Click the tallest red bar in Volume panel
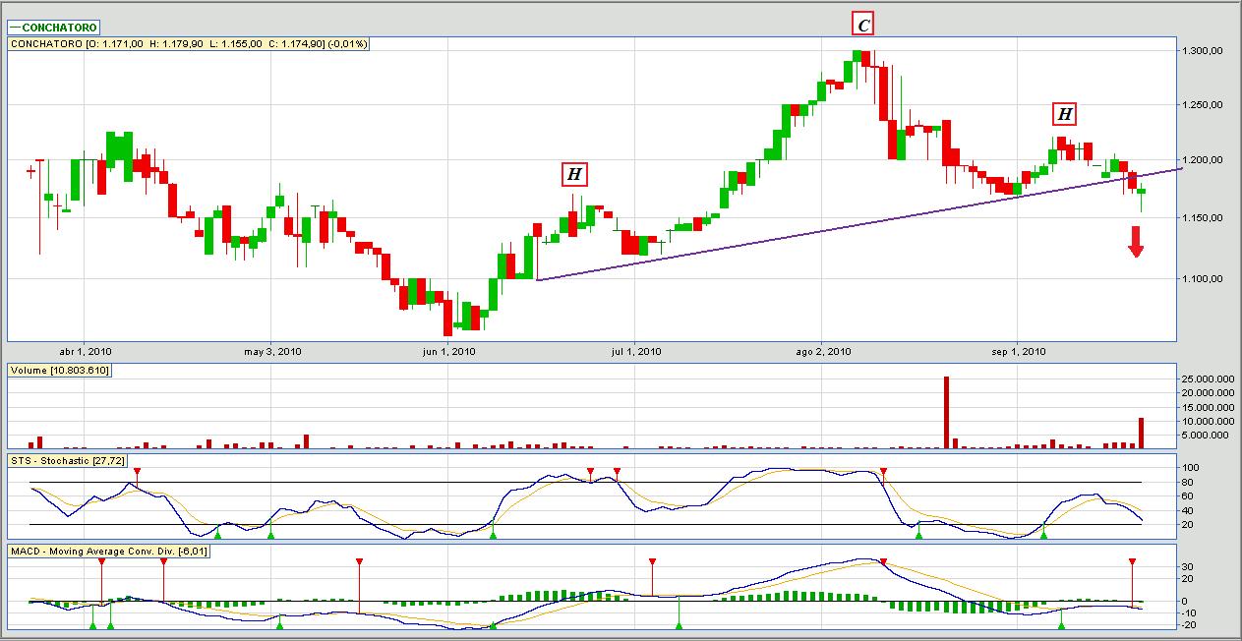 pyautogui.click(x=946, y=413)
